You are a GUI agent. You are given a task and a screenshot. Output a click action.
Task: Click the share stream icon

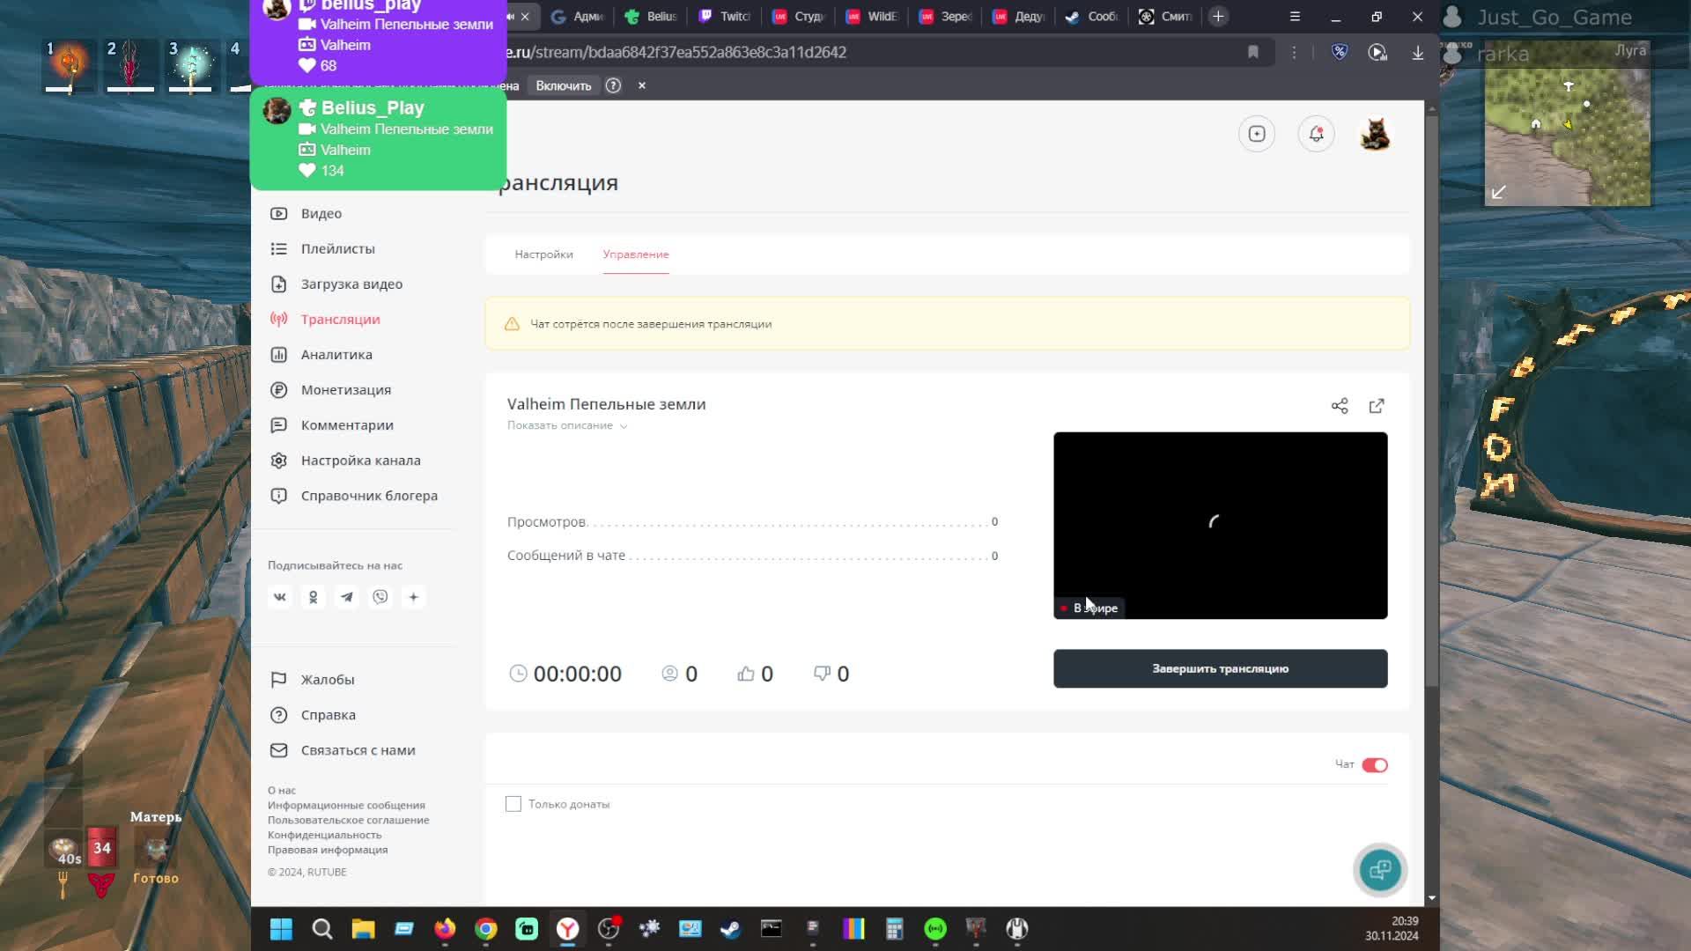[1340, 406]
